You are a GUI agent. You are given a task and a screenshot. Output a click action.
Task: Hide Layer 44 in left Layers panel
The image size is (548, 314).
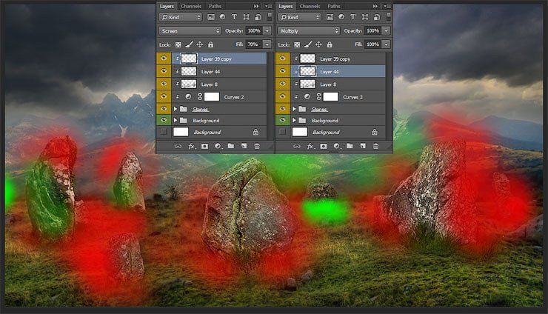(x=164, y=71)
